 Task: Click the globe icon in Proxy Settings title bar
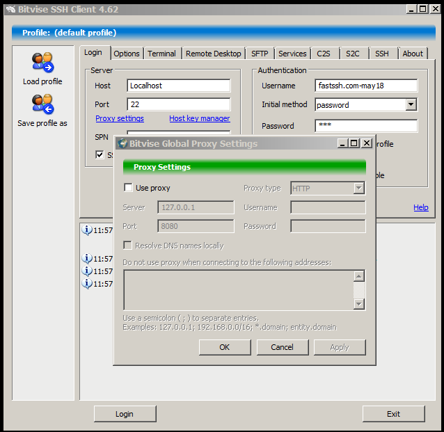click(x=122, y=143)
